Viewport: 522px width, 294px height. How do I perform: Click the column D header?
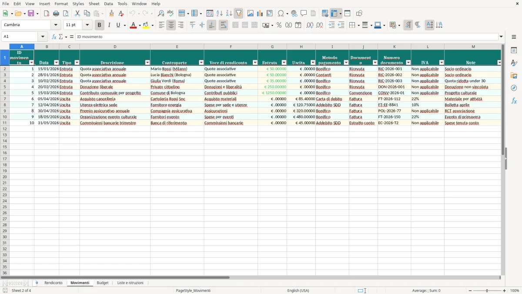(115, 47)
